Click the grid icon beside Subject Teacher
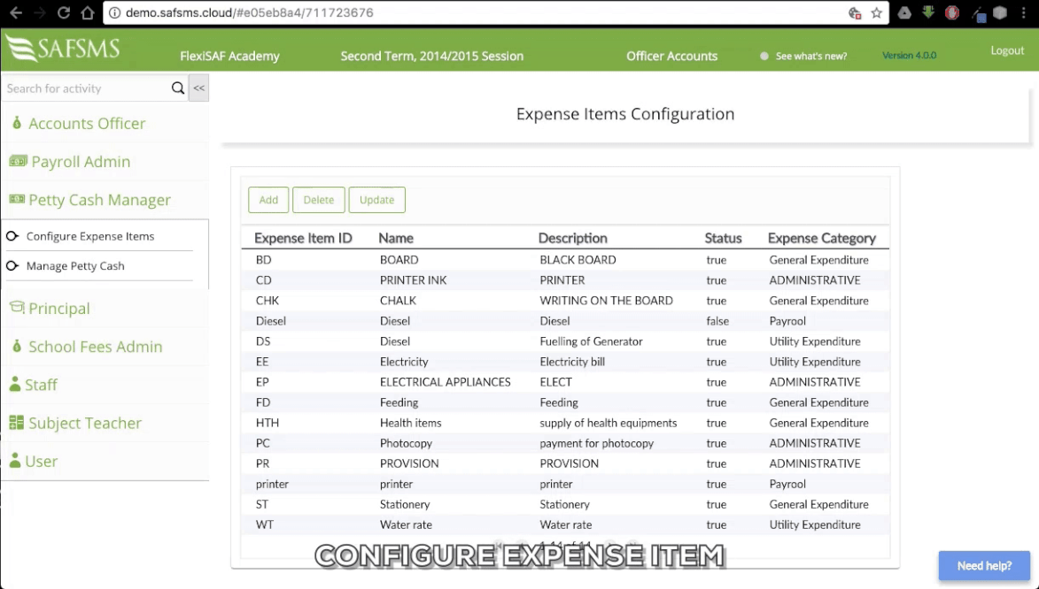This screenshot has height=589, width=1039. click(x=17, y=423)
